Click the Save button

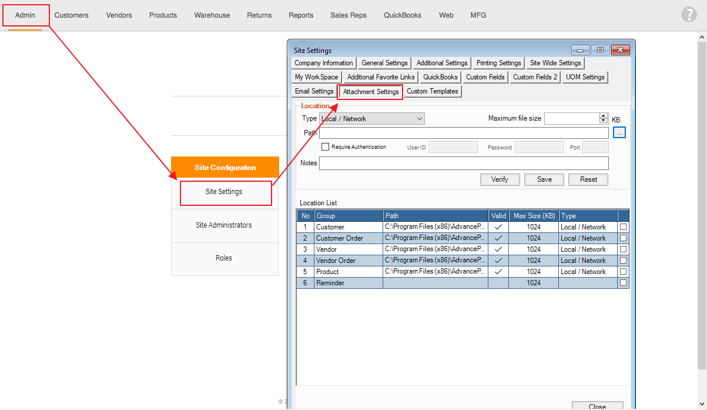coord(544,179)
